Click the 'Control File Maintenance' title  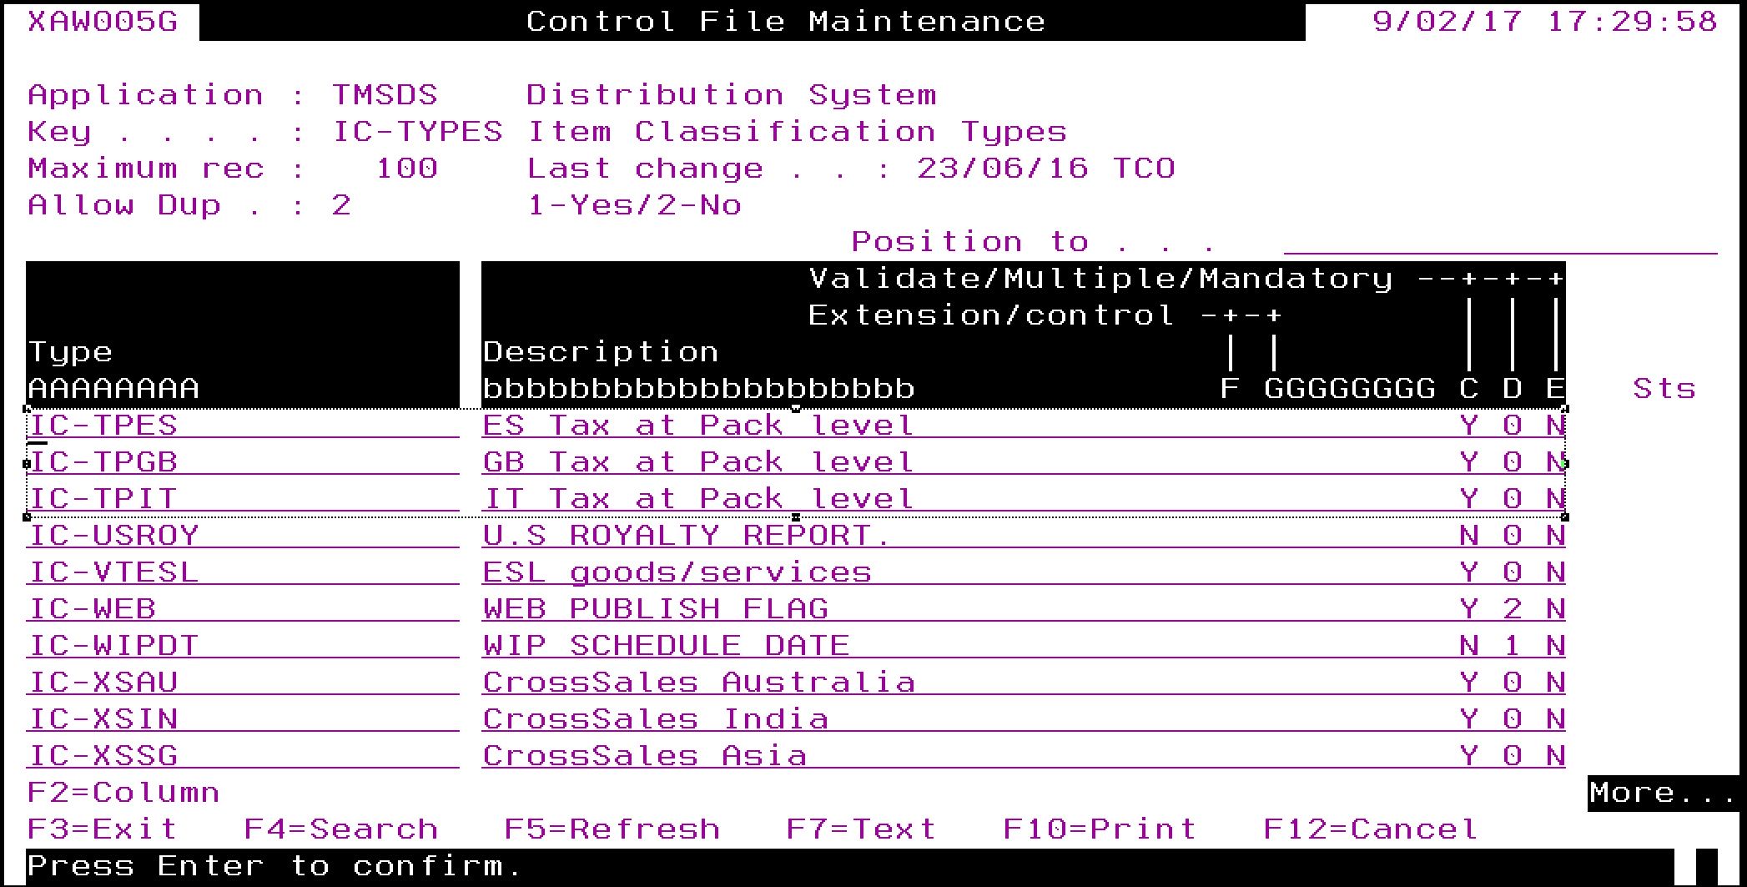click(785, 22)
